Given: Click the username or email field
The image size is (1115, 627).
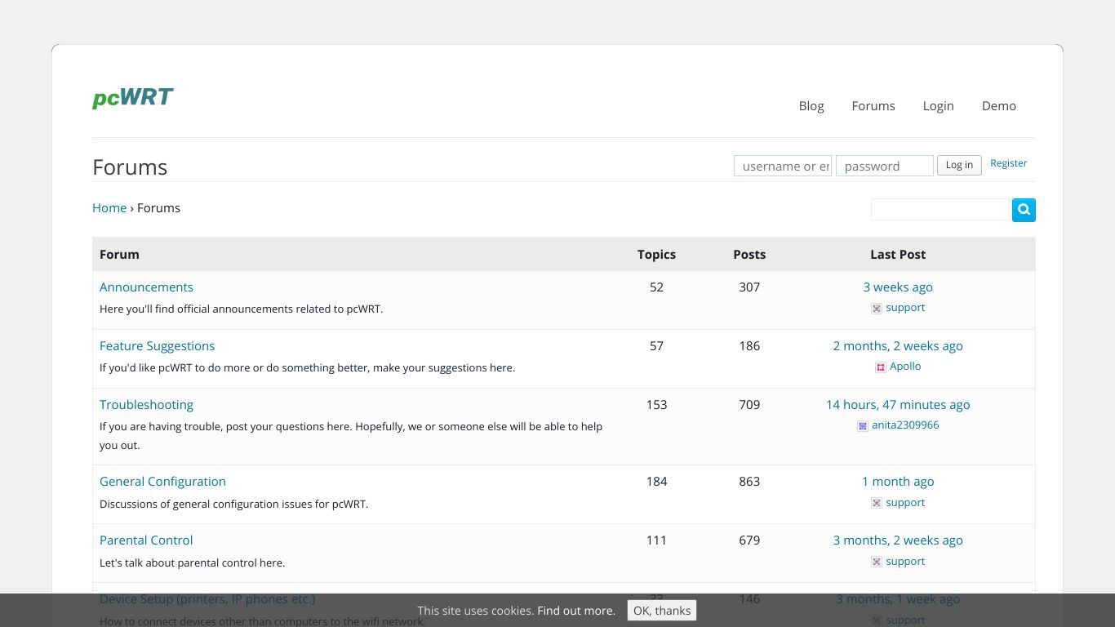Looking at the screenshot, I should (x=783, y=166).
